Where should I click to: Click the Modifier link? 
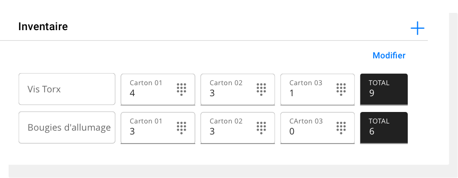coord(389,56)
